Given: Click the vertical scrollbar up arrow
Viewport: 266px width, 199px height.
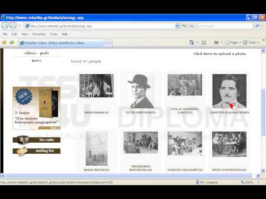Looking at the screenshot, I should (x=263, y=51).
